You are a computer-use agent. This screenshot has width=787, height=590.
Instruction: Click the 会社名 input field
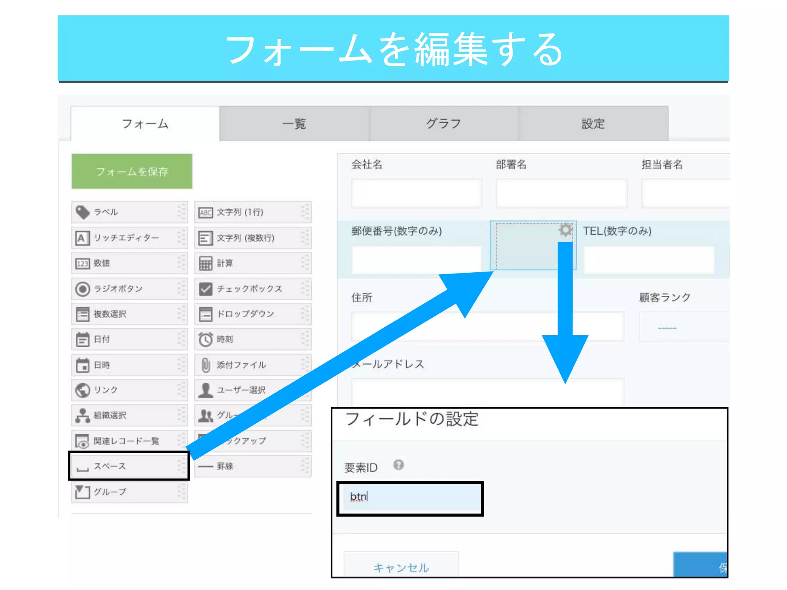coord(417,193)
